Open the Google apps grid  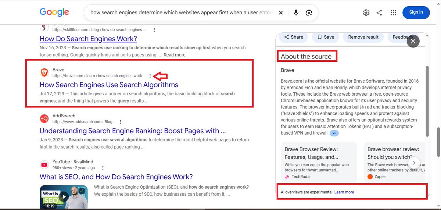point(393,13)
